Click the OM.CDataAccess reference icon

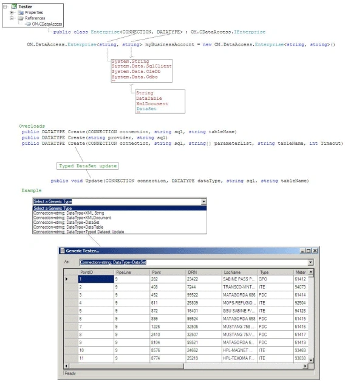coord(29,24)
